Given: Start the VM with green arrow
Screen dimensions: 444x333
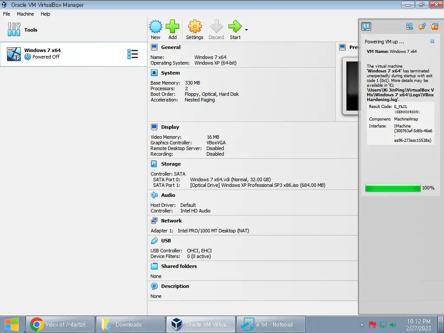Looking at the screenshot, I should (235, 26).
